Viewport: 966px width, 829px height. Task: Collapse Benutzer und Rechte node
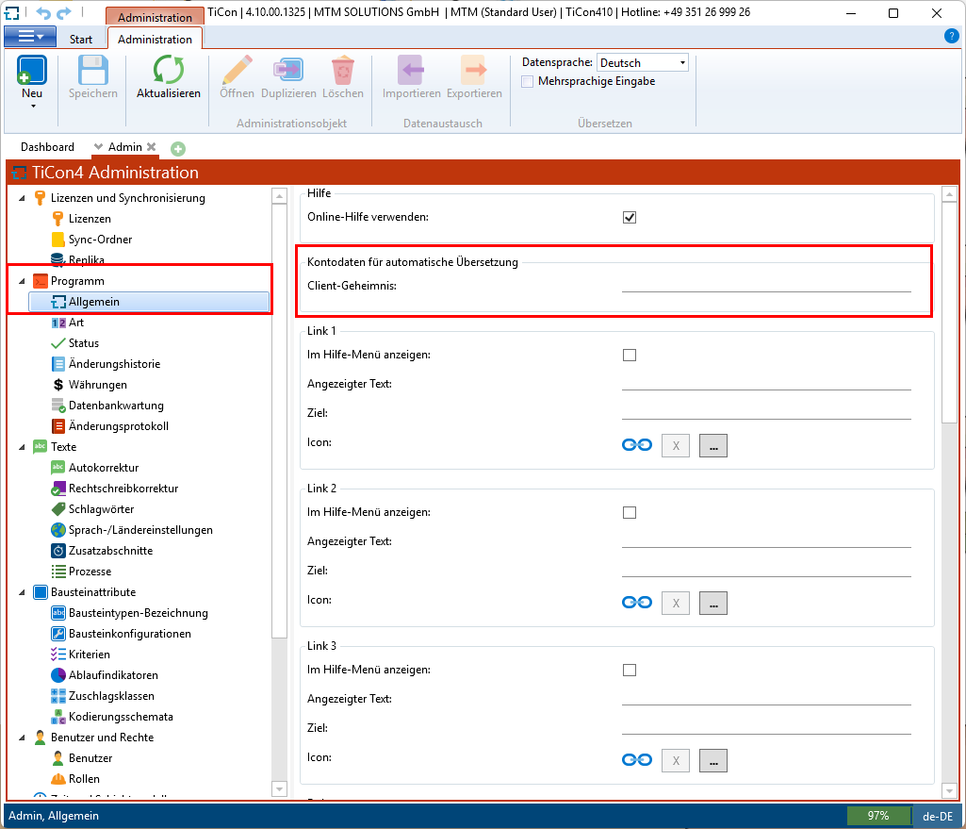pos(23,738)
